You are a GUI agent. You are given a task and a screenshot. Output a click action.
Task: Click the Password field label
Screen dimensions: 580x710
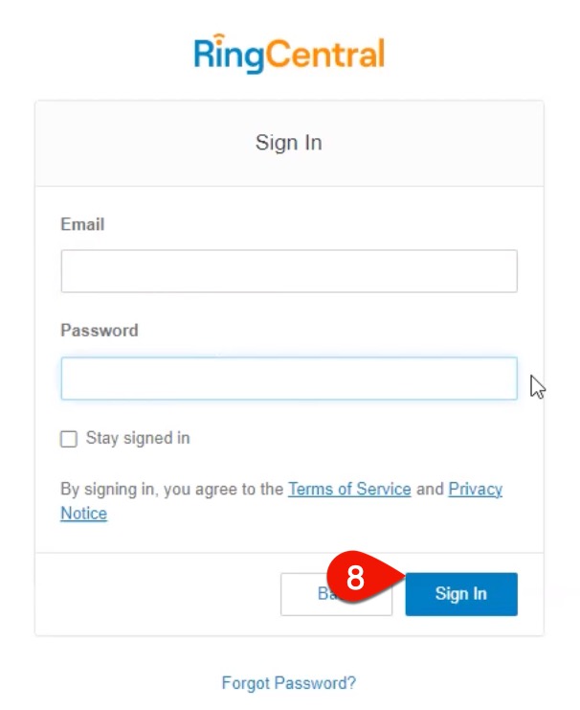(100, 331)
